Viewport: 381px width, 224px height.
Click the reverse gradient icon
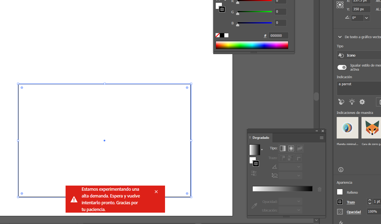pos(254,173)
